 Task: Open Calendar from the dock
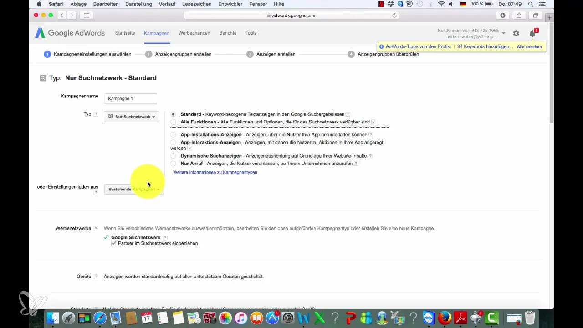147,318
